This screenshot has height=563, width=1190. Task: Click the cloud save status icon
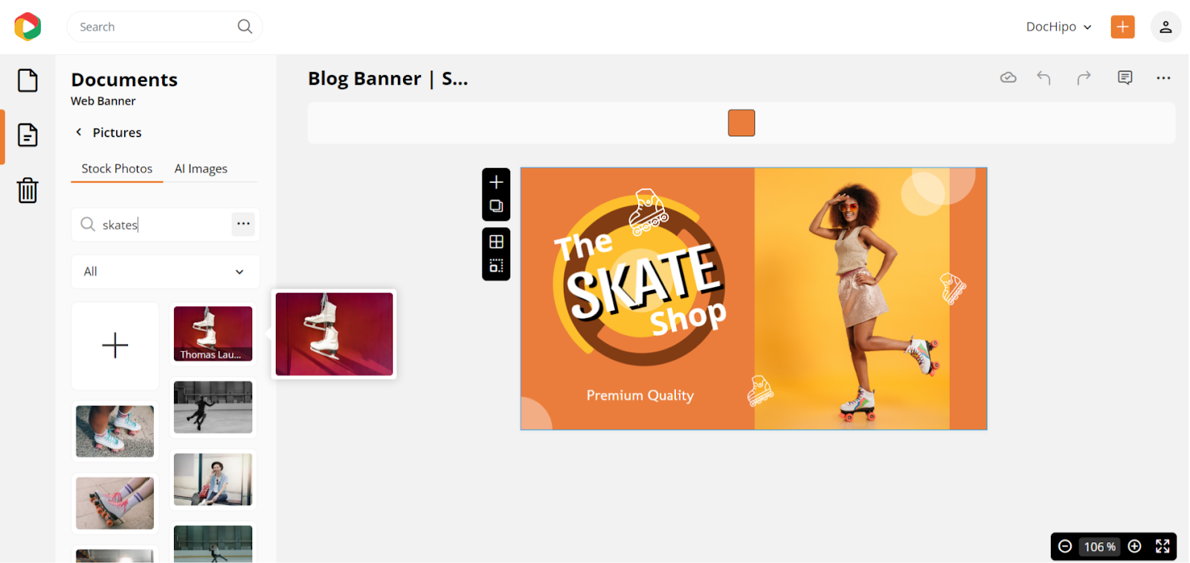point(1009,77)
